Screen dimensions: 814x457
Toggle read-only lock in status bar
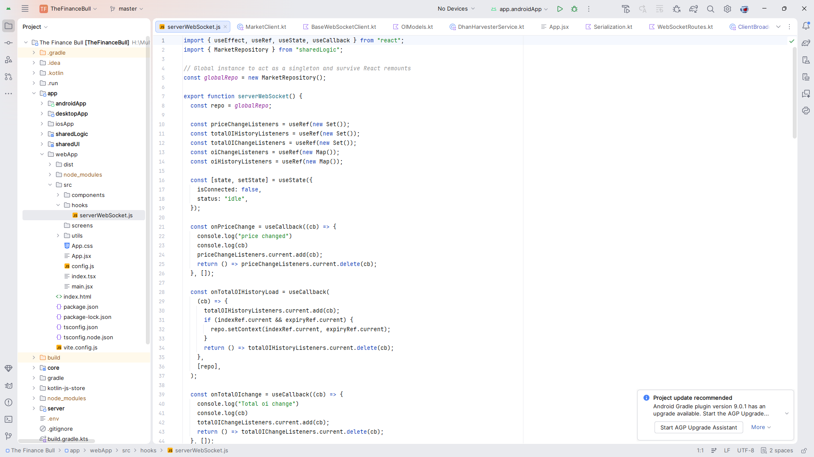804,451
